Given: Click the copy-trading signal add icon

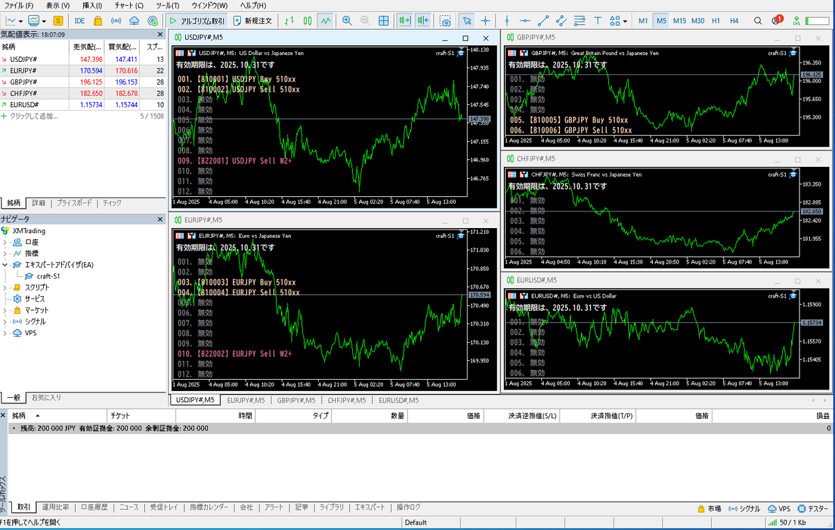Looking at the screenshot, I should coord(152,21).
